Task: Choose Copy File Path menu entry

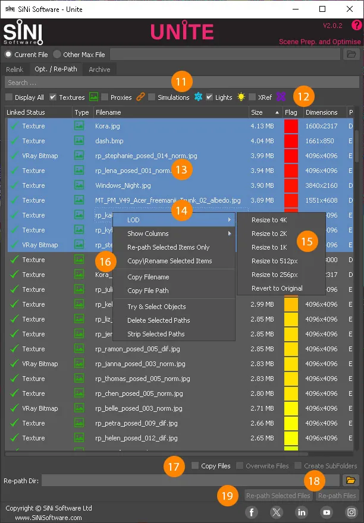Action: tap(174, 291)
